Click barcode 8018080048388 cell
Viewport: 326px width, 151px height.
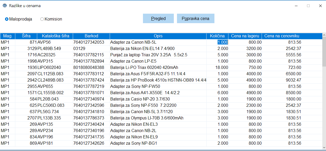pos(89,68)
